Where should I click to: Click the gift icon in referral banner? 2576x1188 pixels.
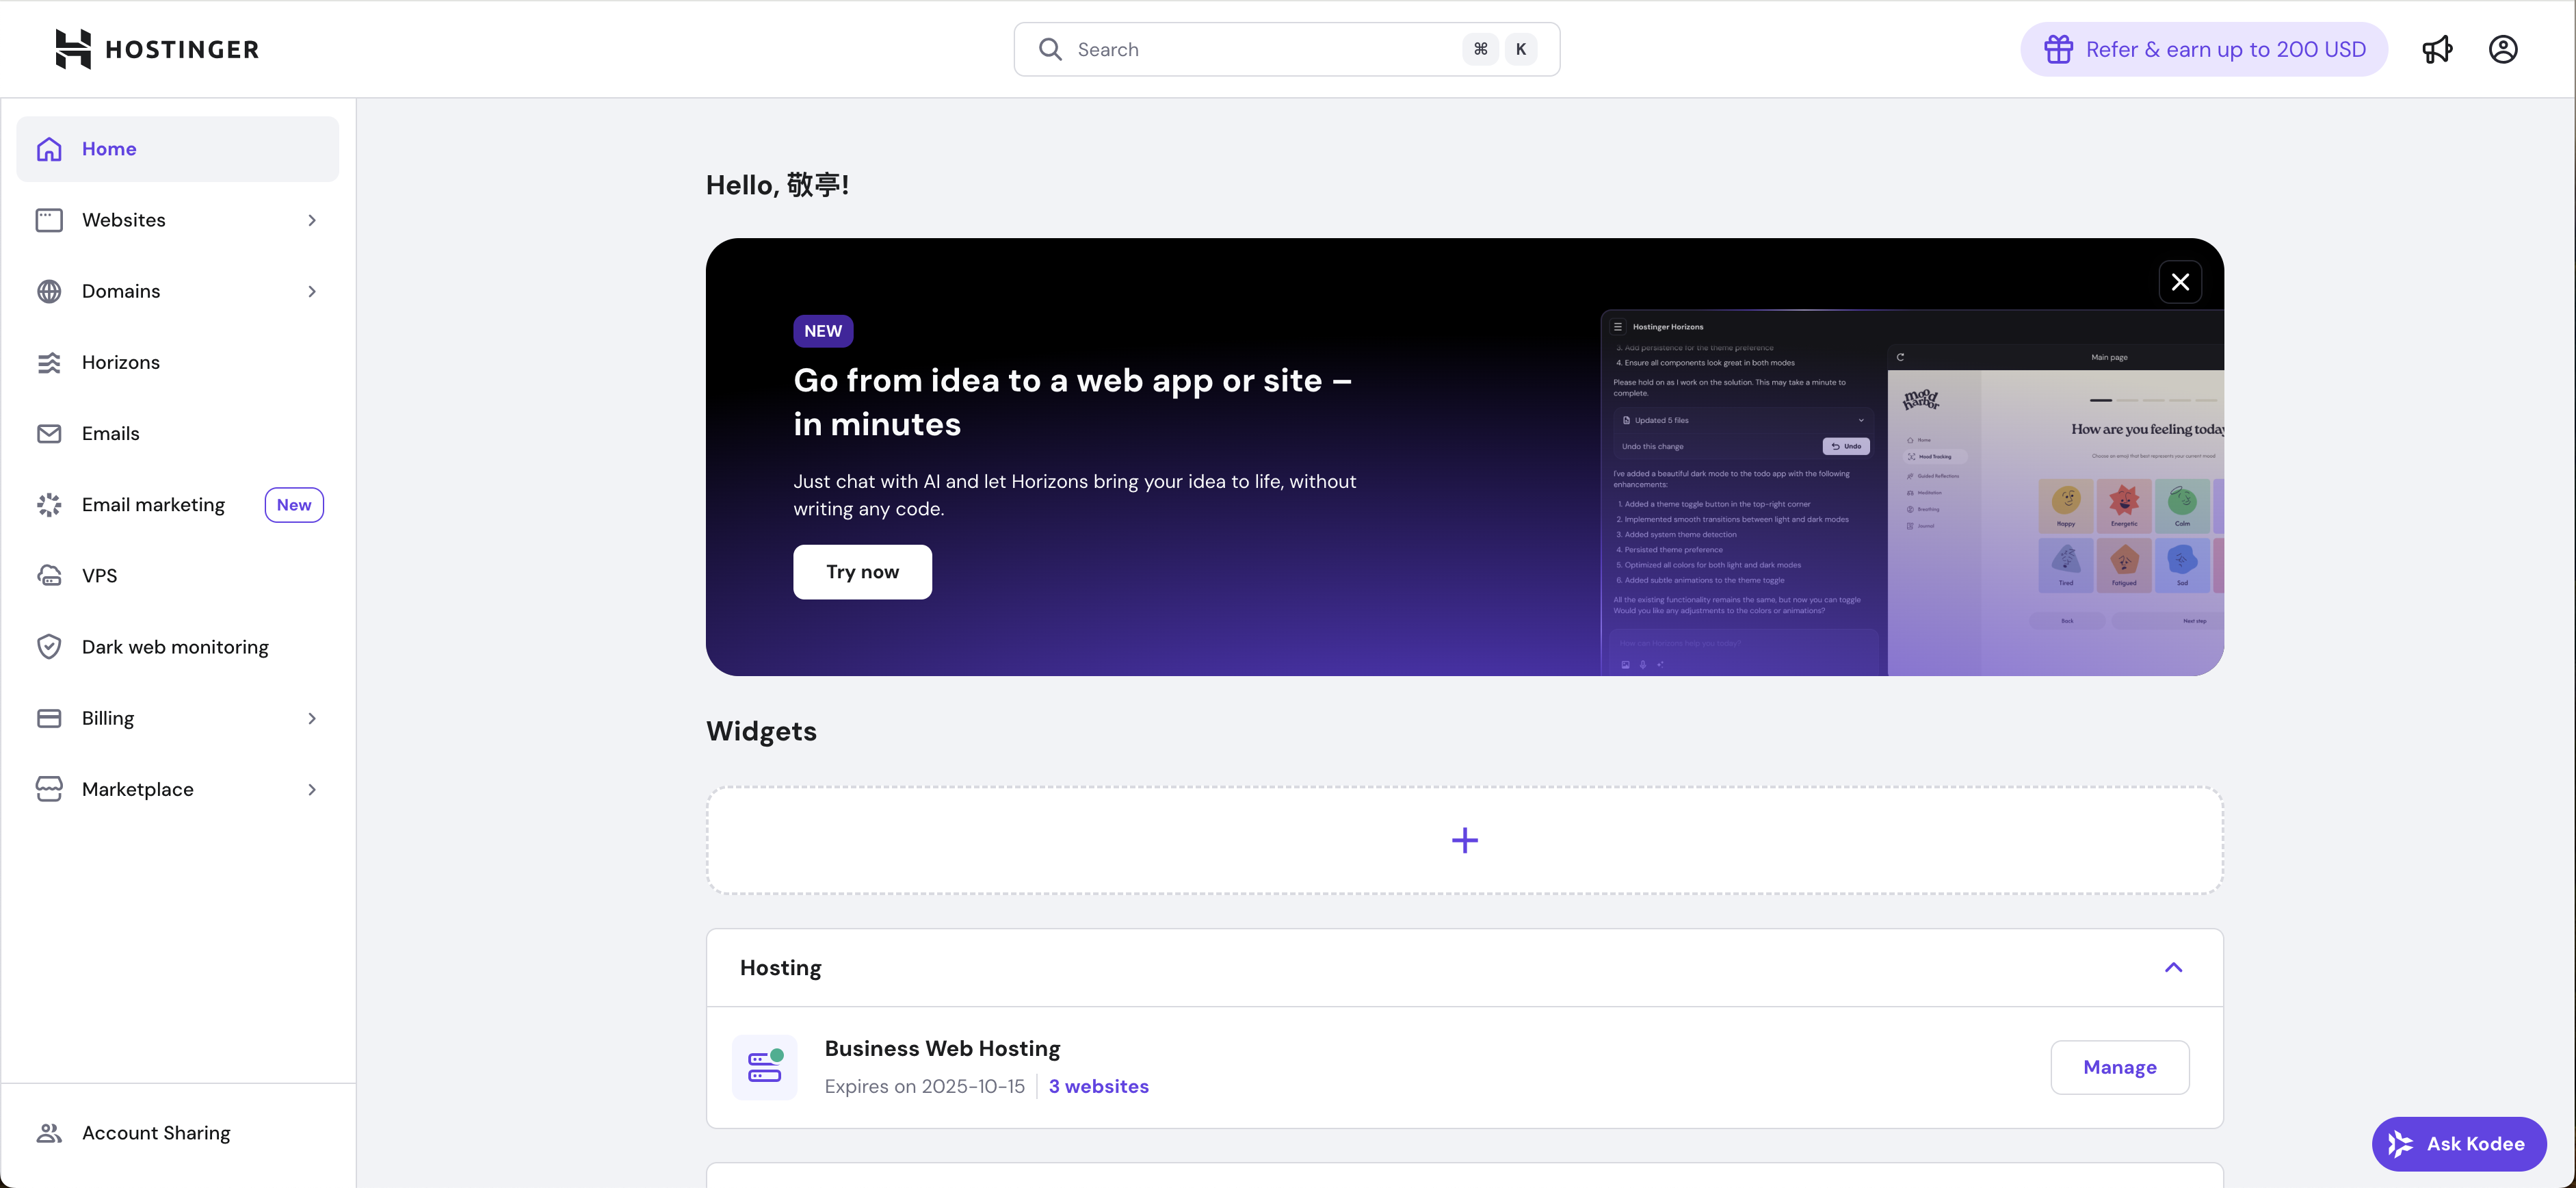2058,49
